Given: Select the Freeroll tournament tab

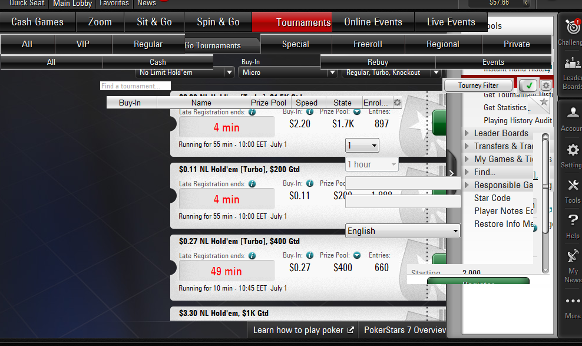Looking at the screenshot, I should pos(368,44).
